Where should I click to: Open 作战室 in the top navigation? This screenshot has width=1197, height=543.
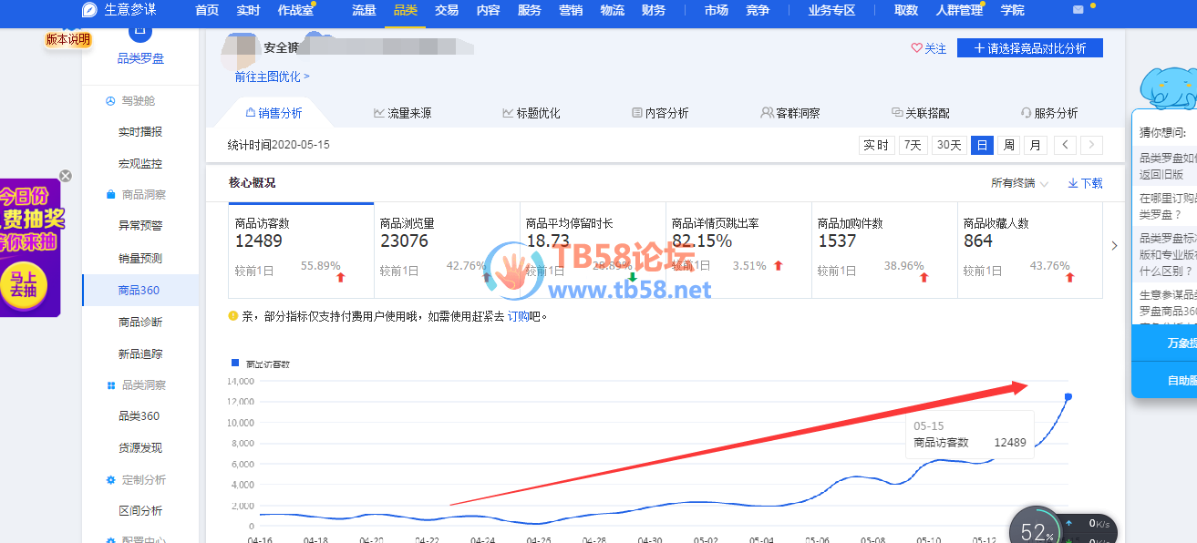point(295,10)
